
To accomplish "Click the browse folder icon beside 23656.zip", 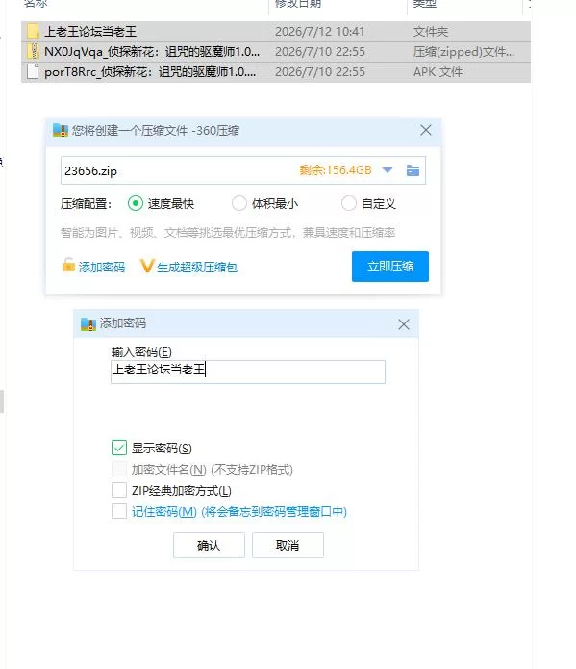I will click(x=413, y=170).
